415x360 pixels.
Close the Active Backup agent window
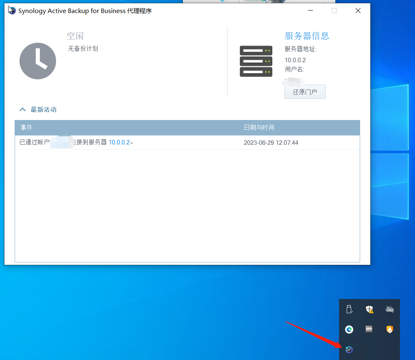click(x=358, y=11)
